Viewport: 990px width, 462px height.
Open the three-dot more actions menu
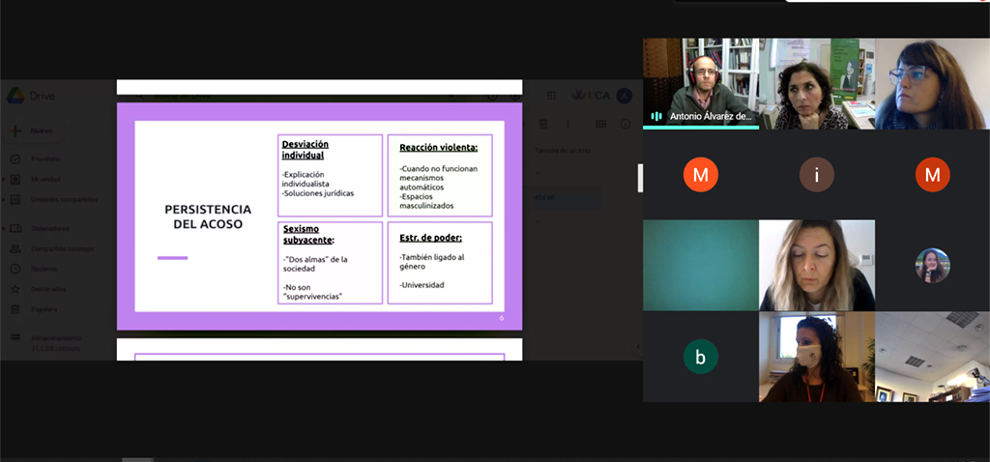click(568, 124)
